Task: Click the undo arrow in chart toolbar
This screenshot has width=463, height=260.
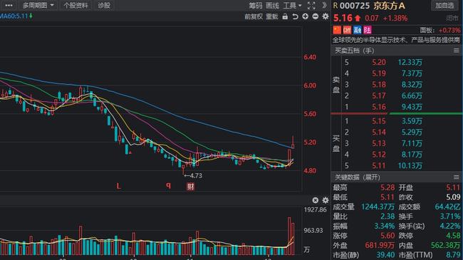Action: tap(295, 16)
